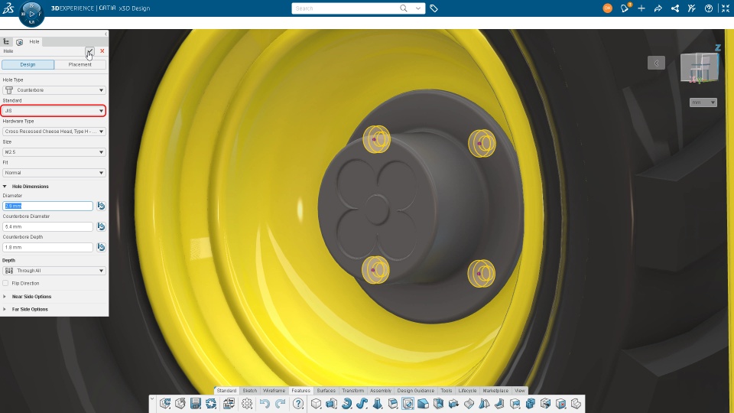This screenshot has height=413, width=734.
Task: Expand the search options chevron
Action: [418, 8]
